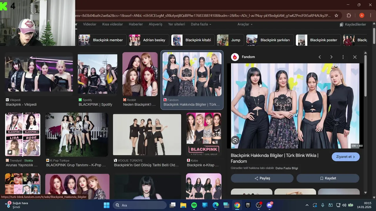The height and width of the screenshot is (211, 376).
Task: Open the Soğuk hava weather widget
Action: click(x=17, y=205)
